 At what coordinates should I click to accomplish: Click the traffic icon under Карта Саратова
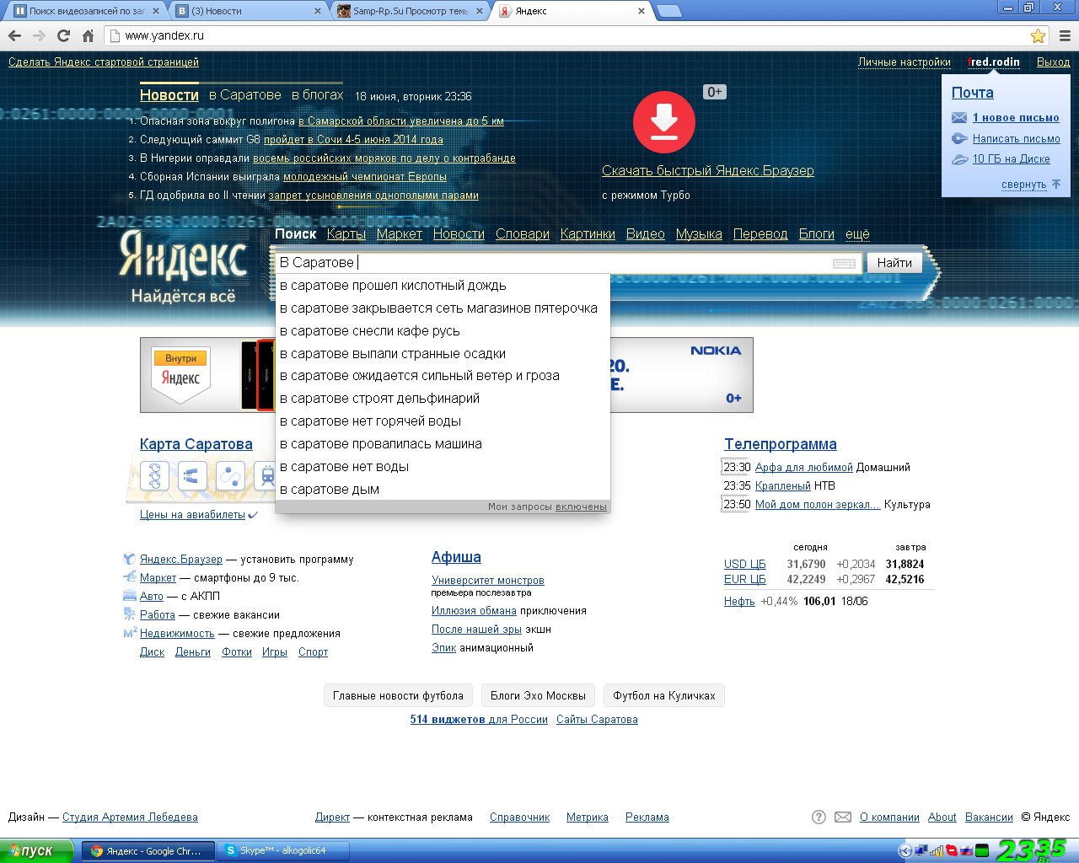192,476
